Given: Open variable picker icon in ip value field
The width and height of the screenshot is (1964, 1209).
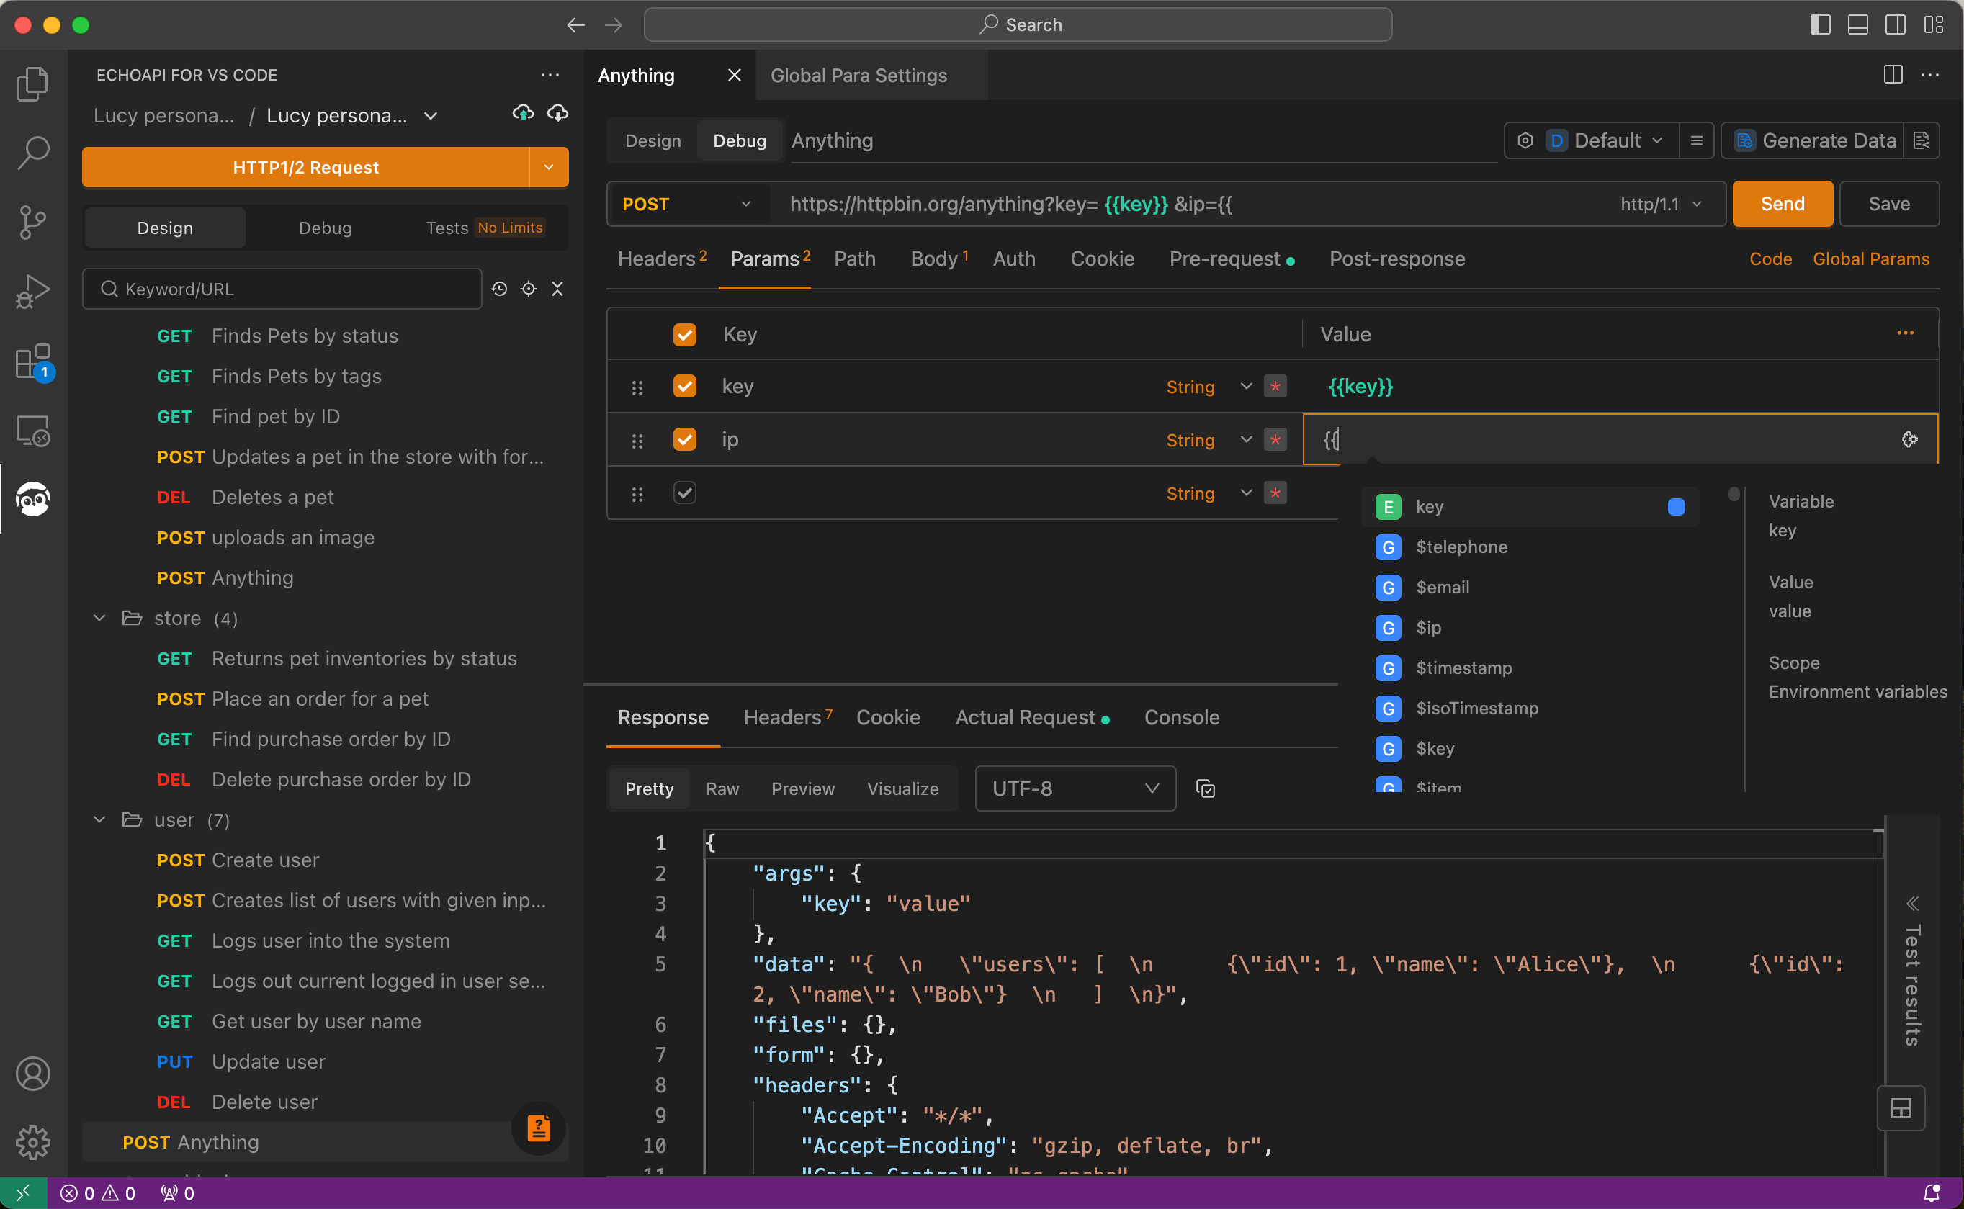Looking at the screenshot, I should click(x=1909, y=439).
